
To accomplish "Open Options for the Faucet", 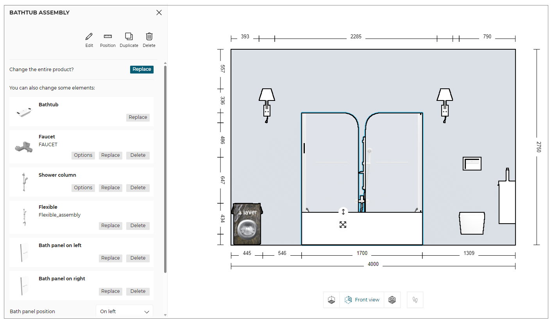I will tap(83, 155).
